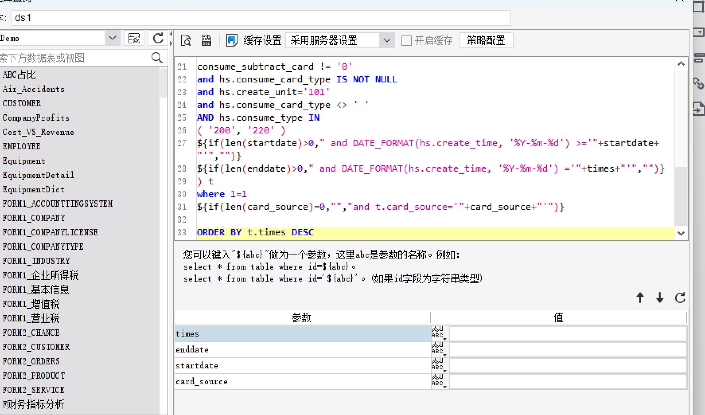
Task: Open type selector for enddate parameter
Action: [440, 350]
